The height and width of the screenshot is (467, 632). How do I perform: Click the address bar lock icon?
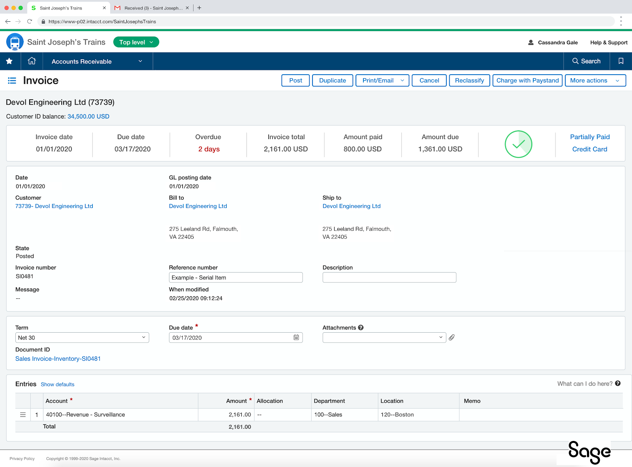coord(43,22)
